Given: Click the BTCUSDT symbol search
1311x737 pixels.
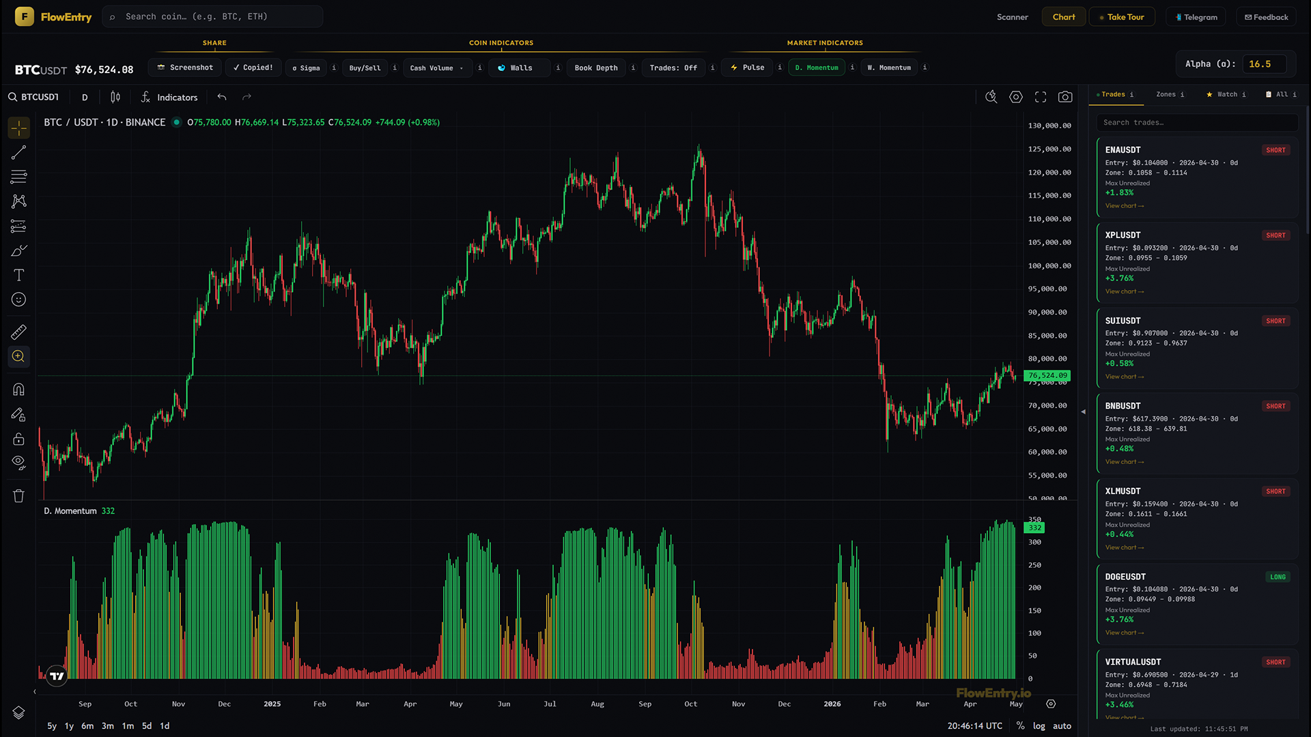Looking at the screenshot, I should 34,97.
